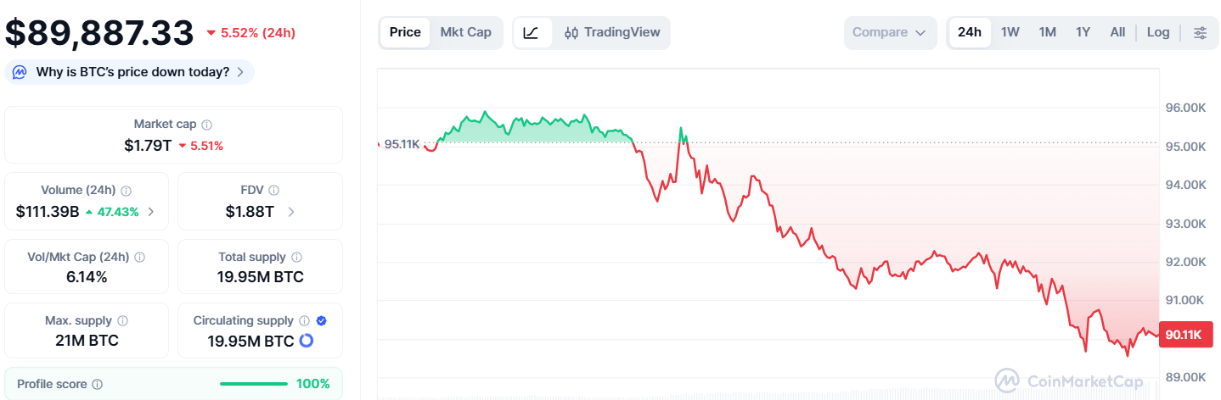Expand FDV details chevron

[290, 212]
